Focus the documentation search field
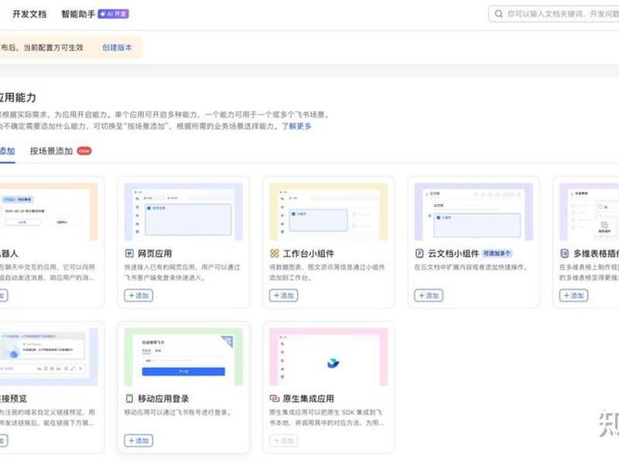619x464 pixels. click(554, 14)
